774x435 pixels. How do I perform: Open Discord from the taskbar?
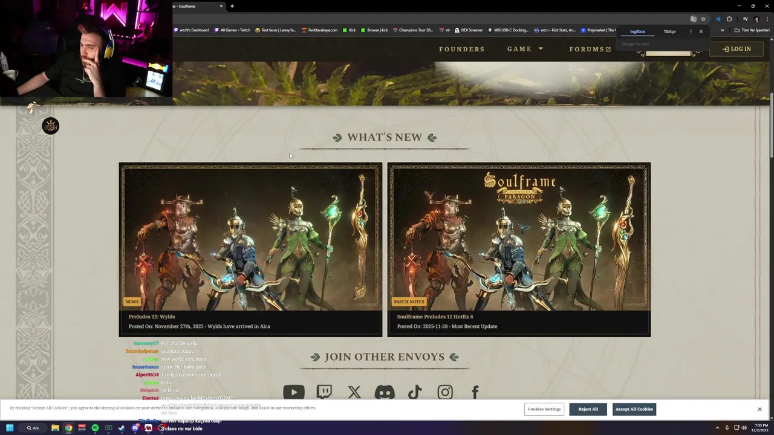(x=135, y=428)
